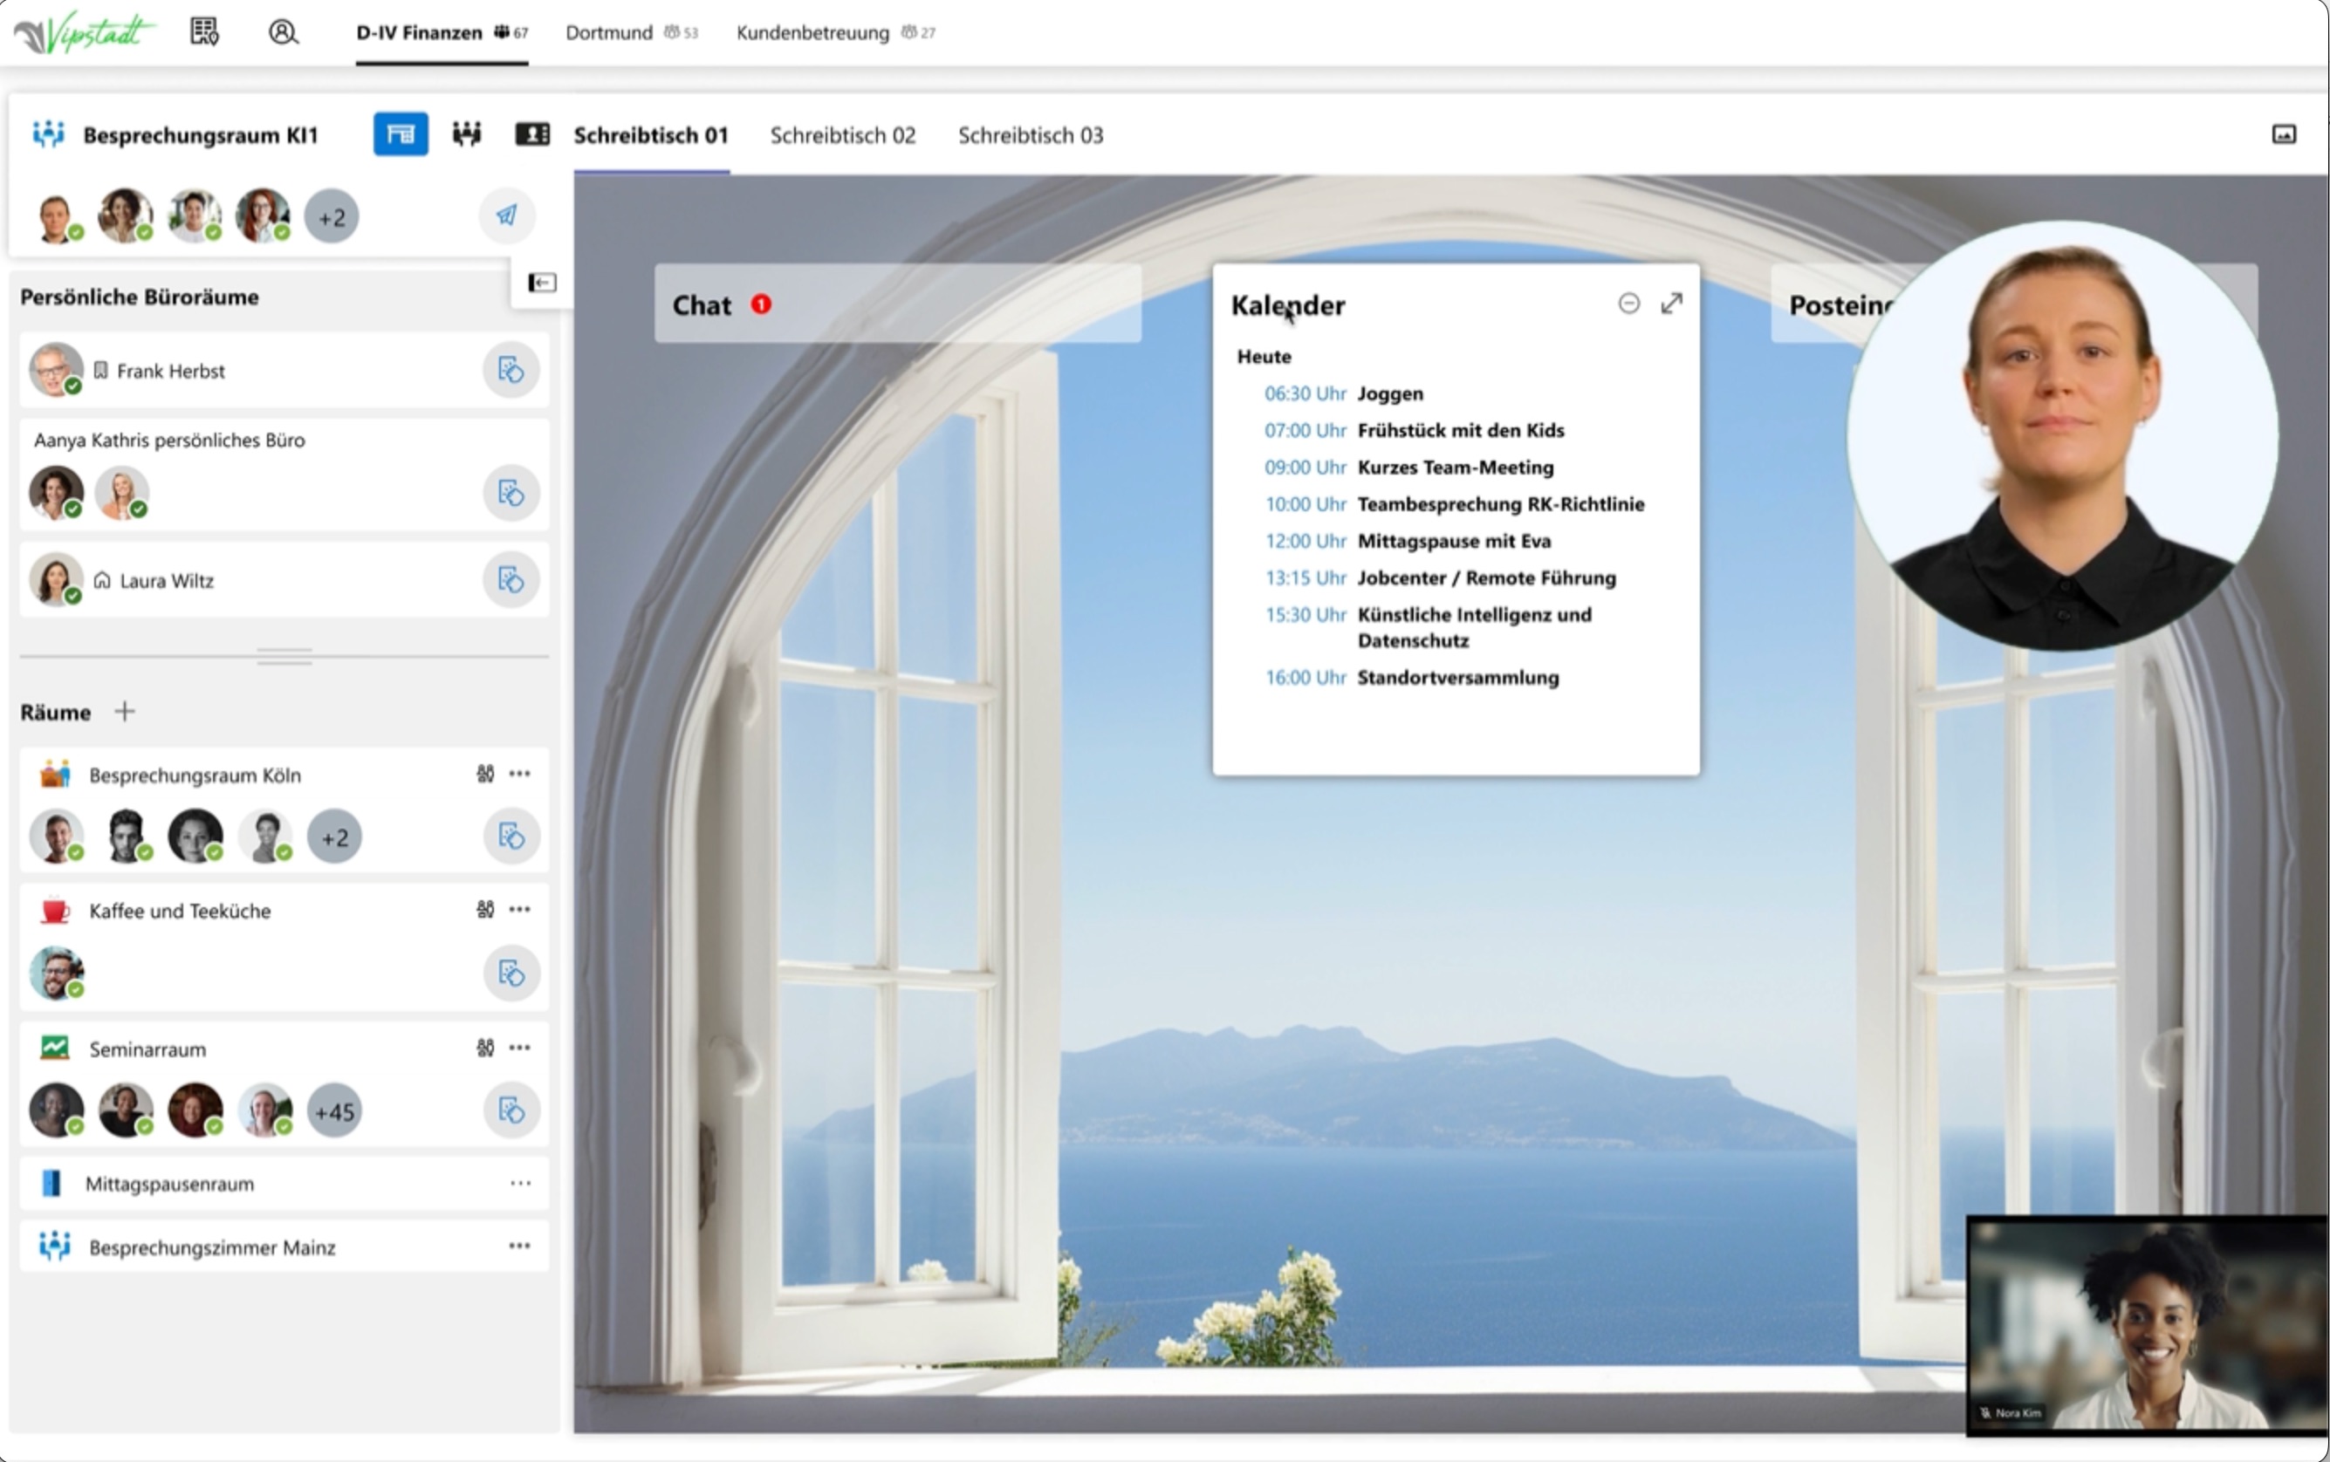The image size is (2330, 1462).
Task: Minimize the Kalender widget
Action: click(1628, 304)
